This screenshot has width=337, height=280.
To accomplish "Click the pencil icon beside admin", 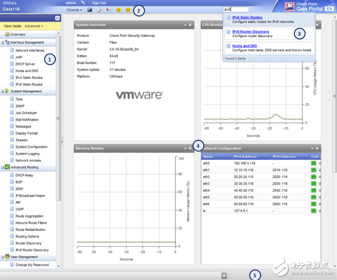I will pos(84,3).
